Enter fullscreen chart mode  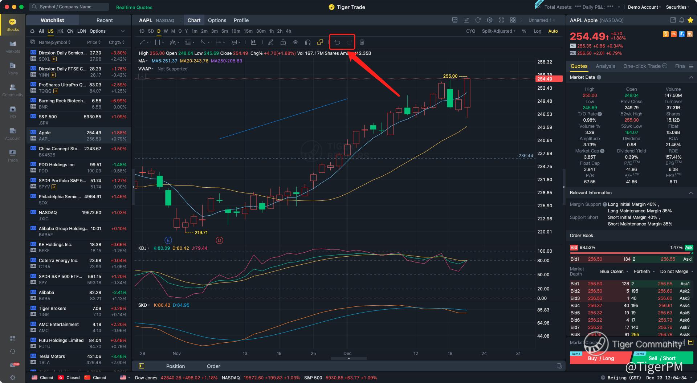(501, 20)
